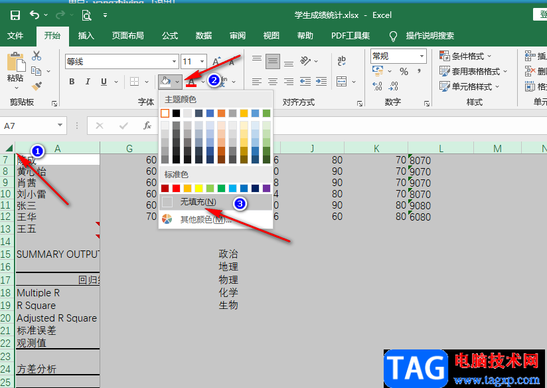
Task: Toggle Bold formatting
Action: click(x=72, y=82)
